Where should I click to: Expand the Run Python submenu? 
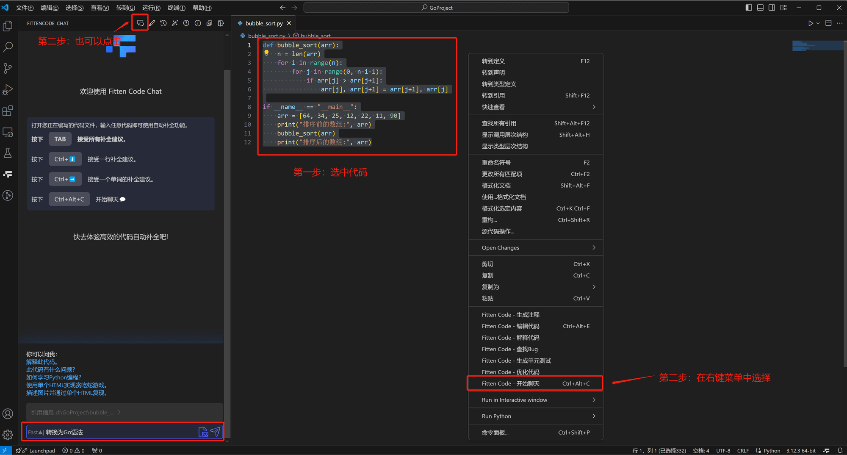pyautogui.click(x=536, y=416)
